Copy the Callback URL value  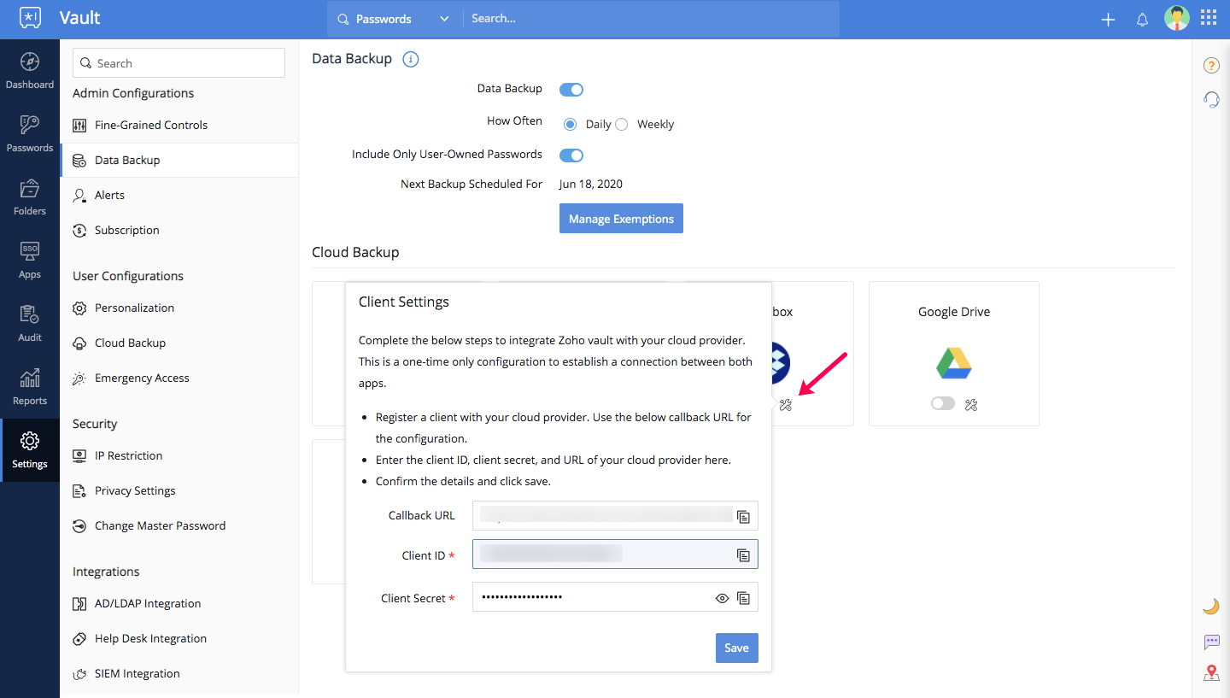[743, 516]
